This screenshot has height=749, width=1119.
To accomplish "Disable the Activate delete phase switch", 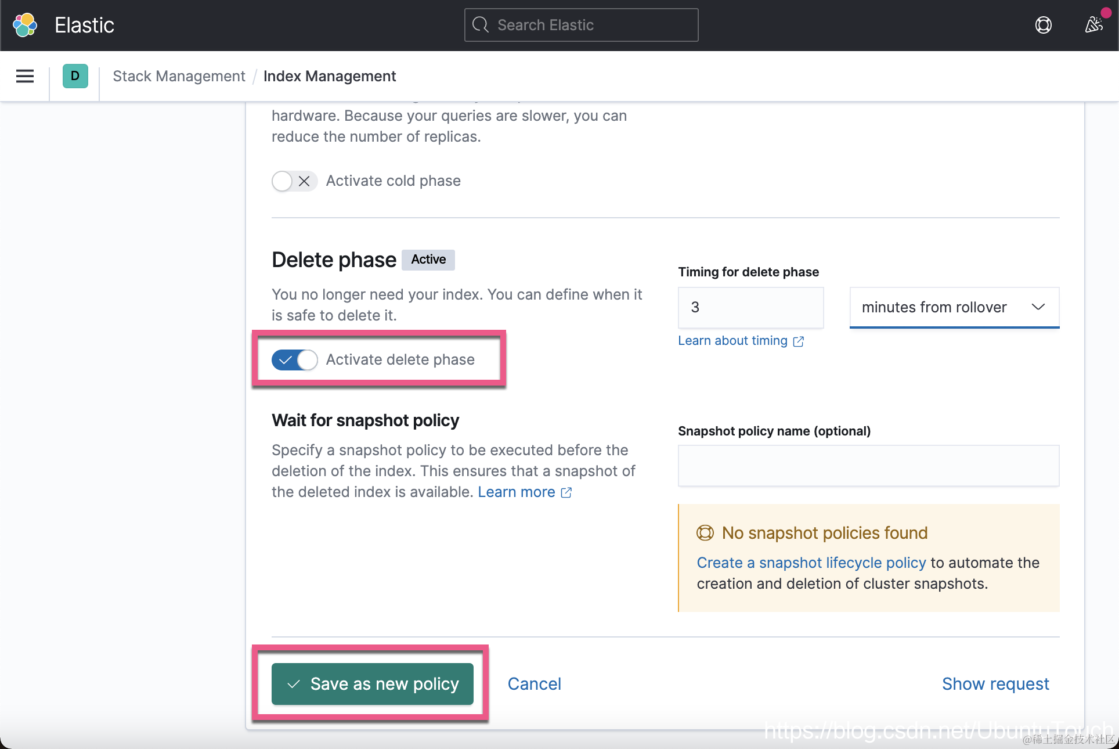I will point(294,360).
